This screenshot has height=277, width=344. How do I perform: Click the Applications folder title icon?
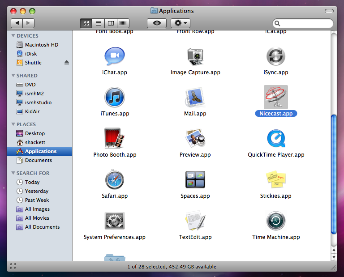point(154,11)
